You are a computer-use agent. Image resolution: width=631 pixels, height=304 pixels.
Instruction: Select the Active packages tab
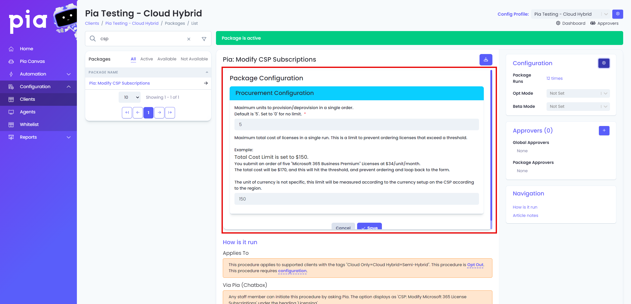coord(147,59)
